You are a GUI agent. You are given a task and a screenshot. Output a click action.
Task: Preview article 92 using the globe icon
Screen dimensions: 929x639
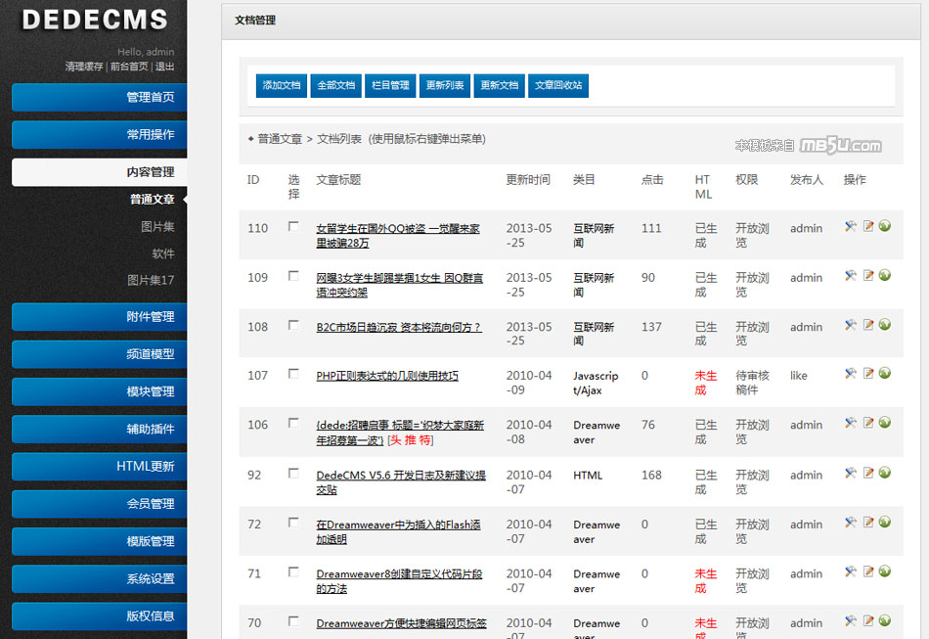(x=884, y=473)
